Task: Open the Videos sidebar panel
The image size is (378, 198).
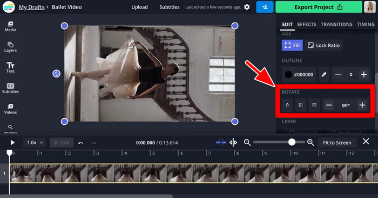Action: click(x=10, y=109)
